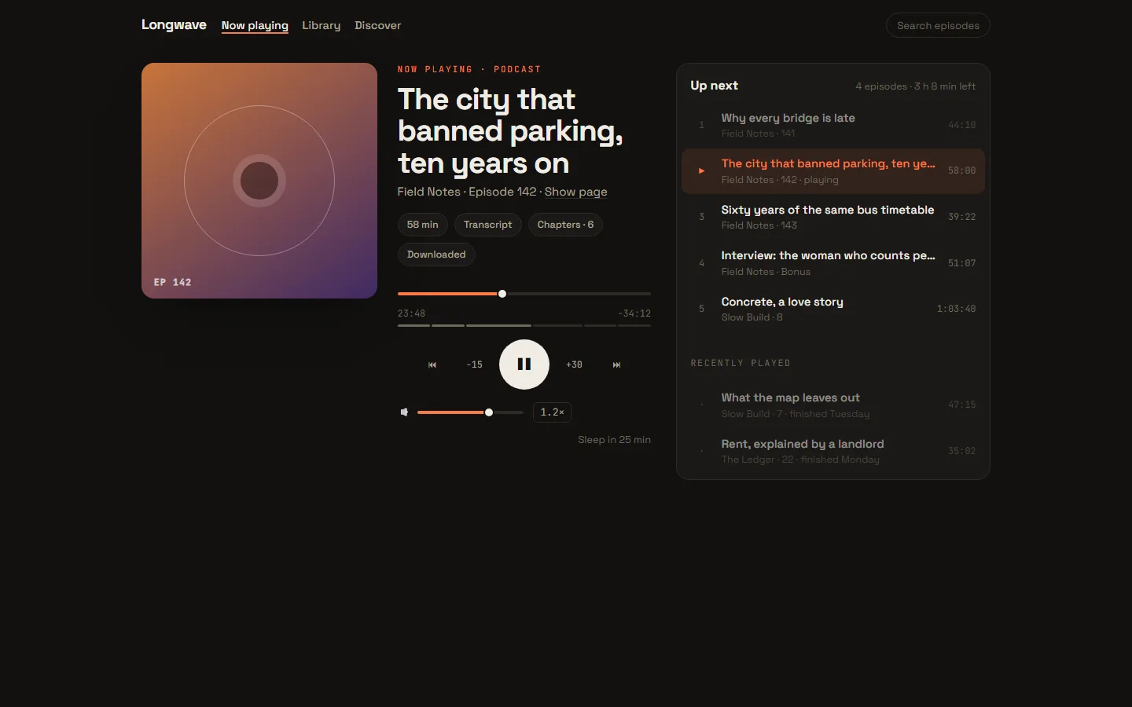Image resolution: width=1132 pixels, height=707 pixels.
Task: Toggle the remaining time -34:12
Action: point(634,313)
